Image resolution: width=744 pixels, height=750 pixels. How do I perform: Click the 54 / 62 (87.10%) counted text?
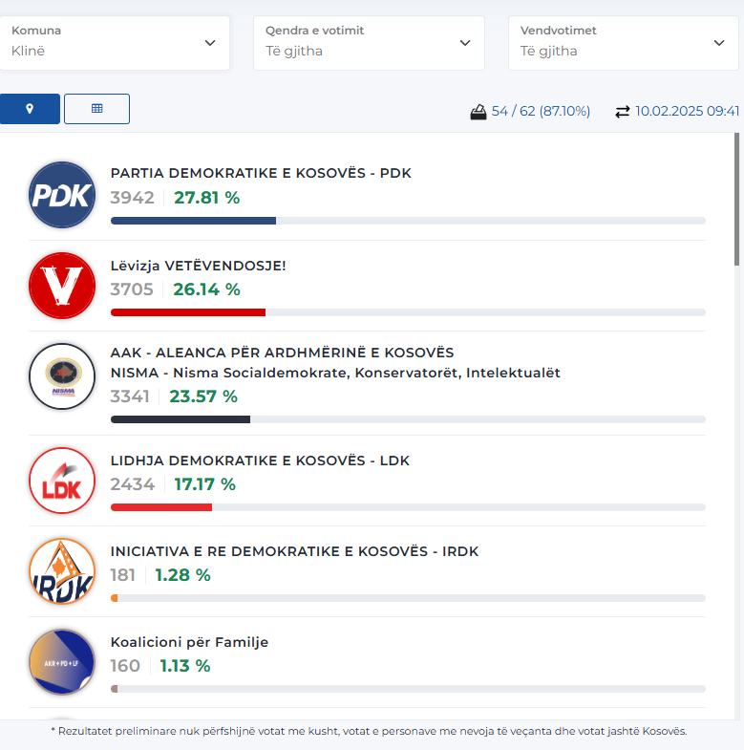point(541,112)
